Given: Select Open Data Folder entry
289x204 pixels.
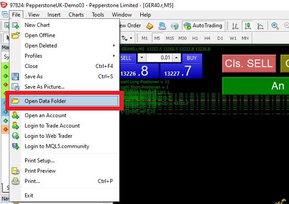Looking at the screenshot, I should 64,101.
